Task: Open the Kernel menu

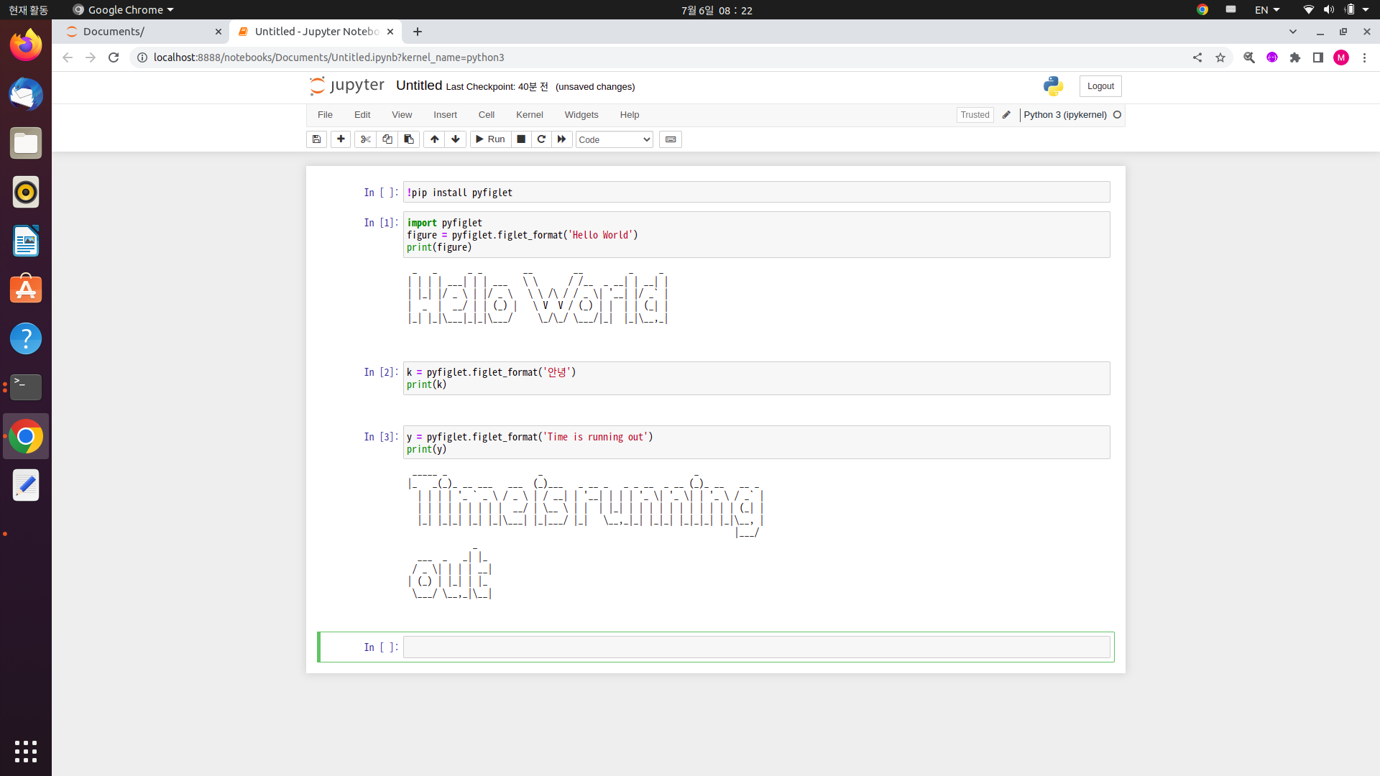Action: coord(529,115)
